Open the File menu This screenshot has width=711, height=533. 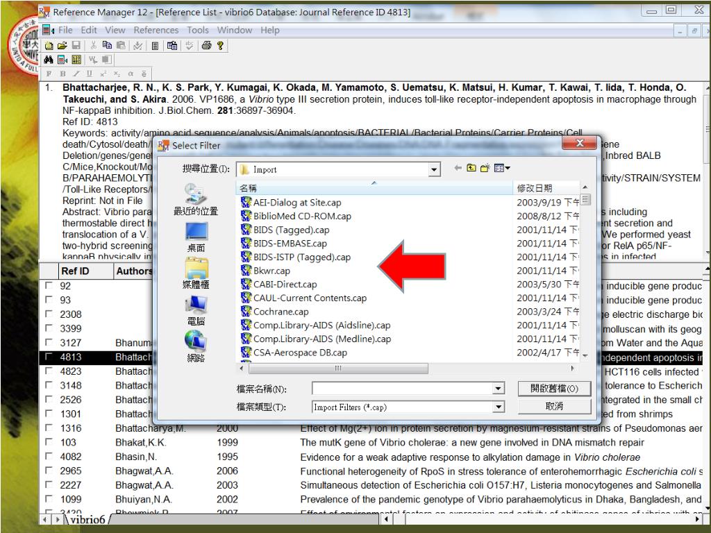65,30
